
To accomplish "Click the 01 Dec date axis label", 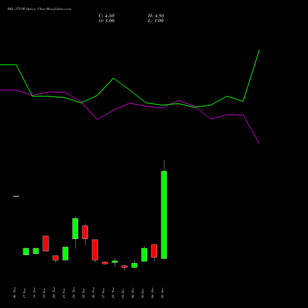I will click(x=123, y=293).
